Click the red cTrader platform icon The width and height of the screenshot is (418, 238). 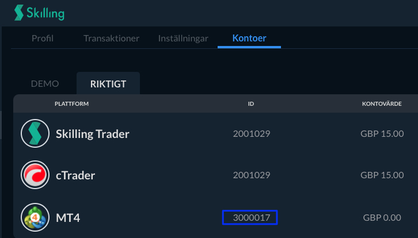35,175
